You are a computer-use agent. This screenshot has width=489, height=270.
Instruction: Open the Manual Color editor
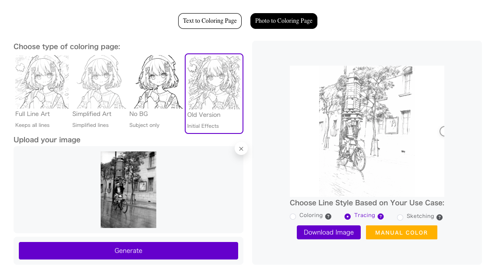pos(401,232)
